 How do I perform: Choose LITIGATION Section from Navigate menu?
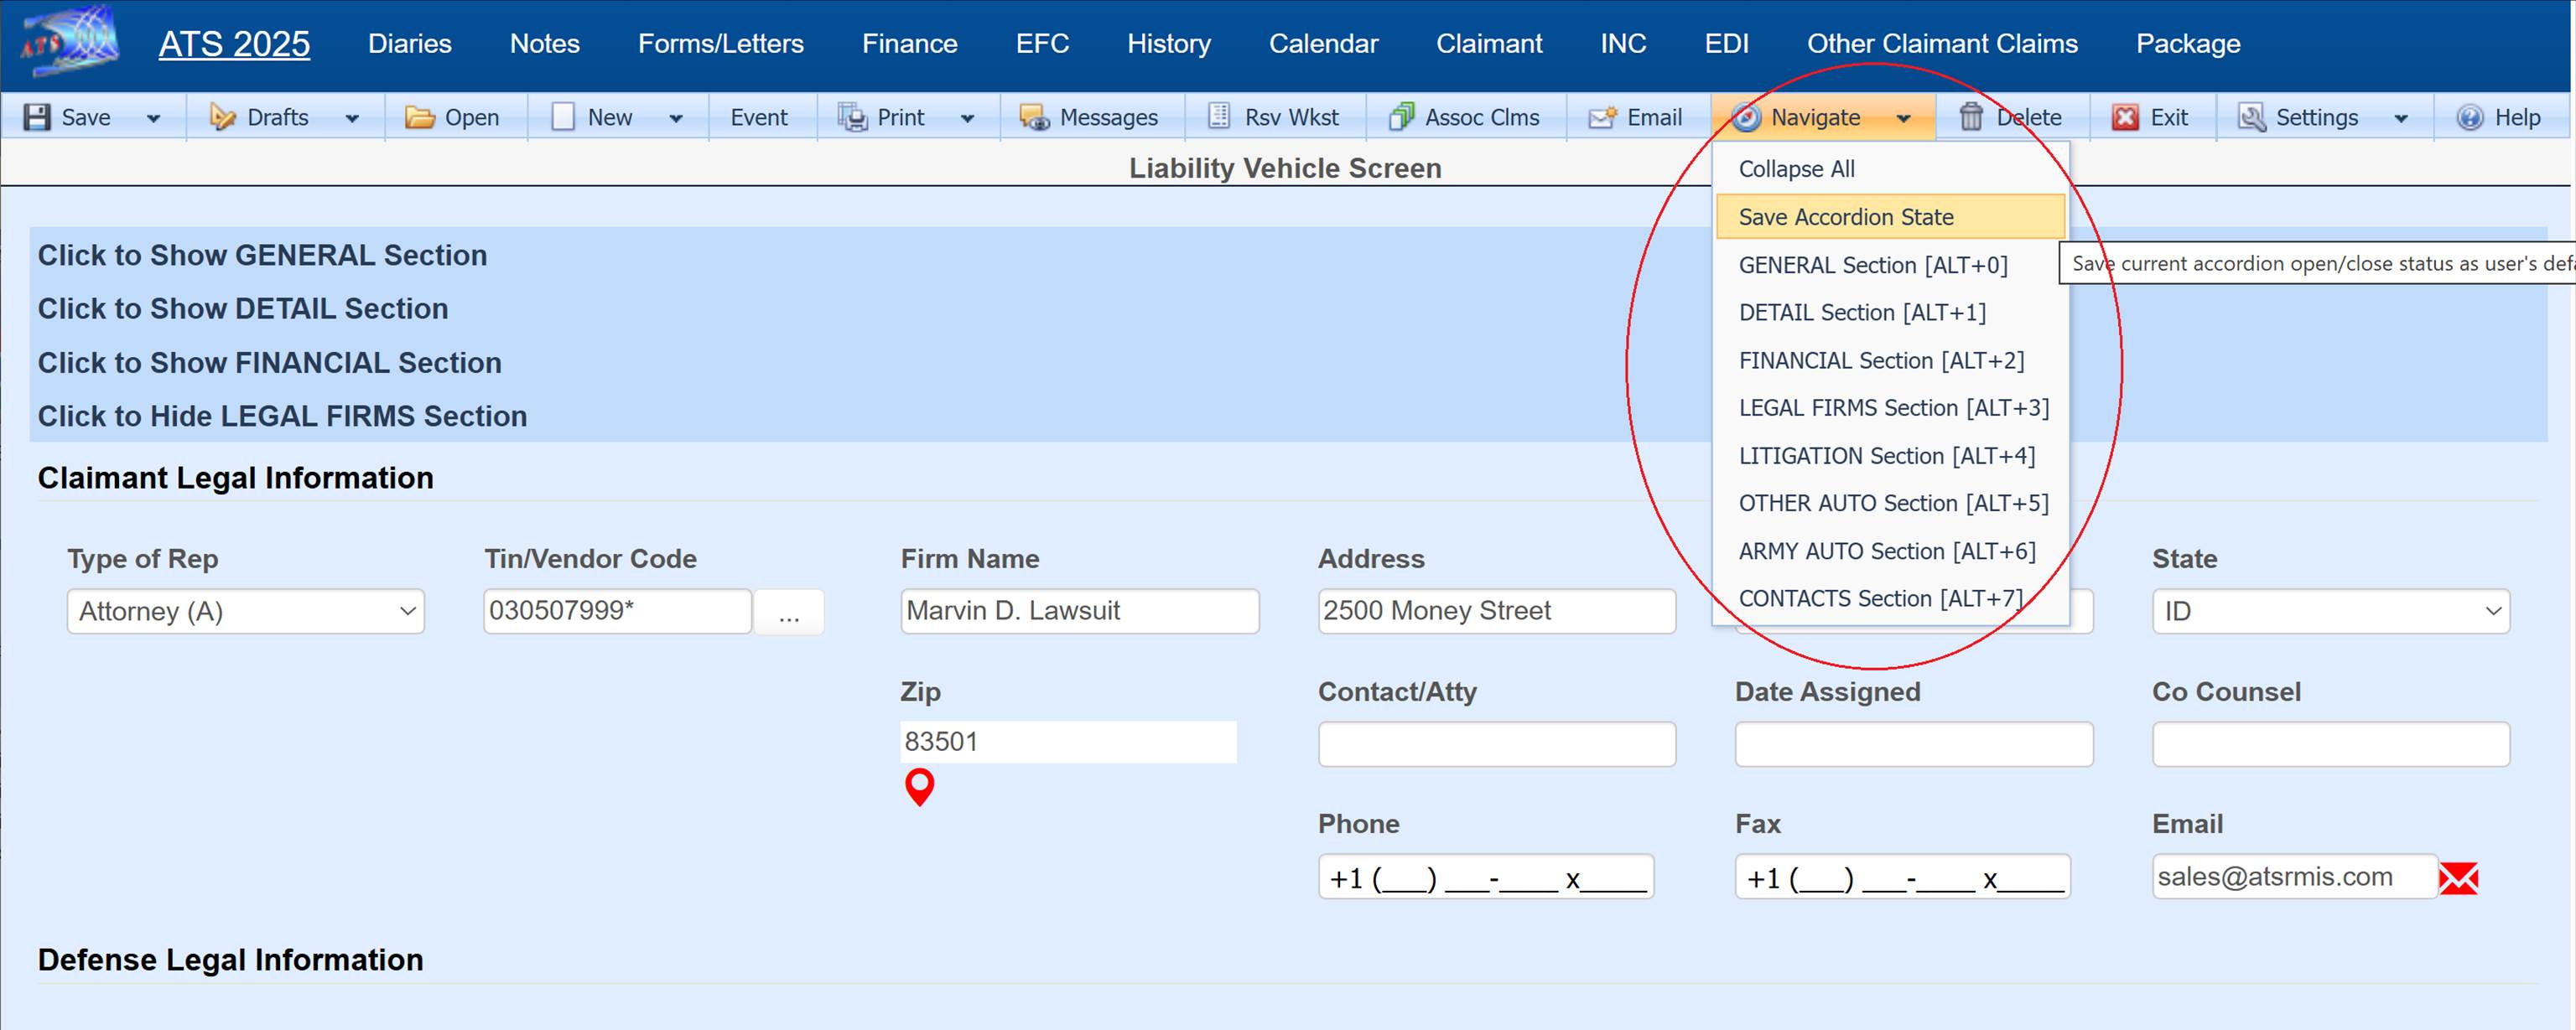[1886, 456]
